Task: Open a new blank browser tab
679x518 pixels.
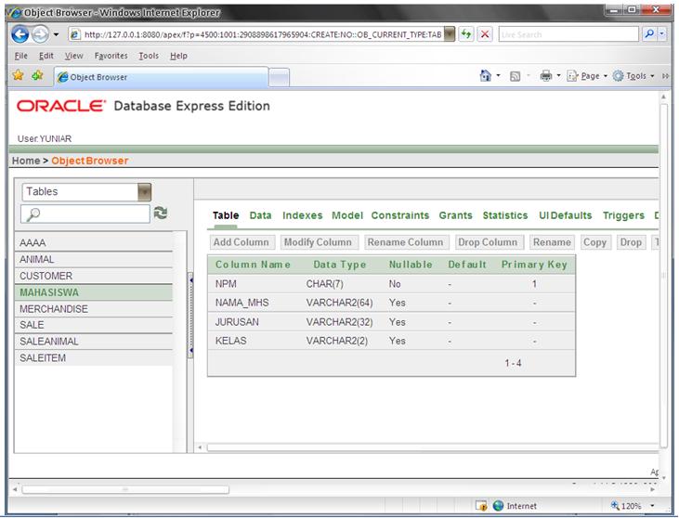Action: 279,78
